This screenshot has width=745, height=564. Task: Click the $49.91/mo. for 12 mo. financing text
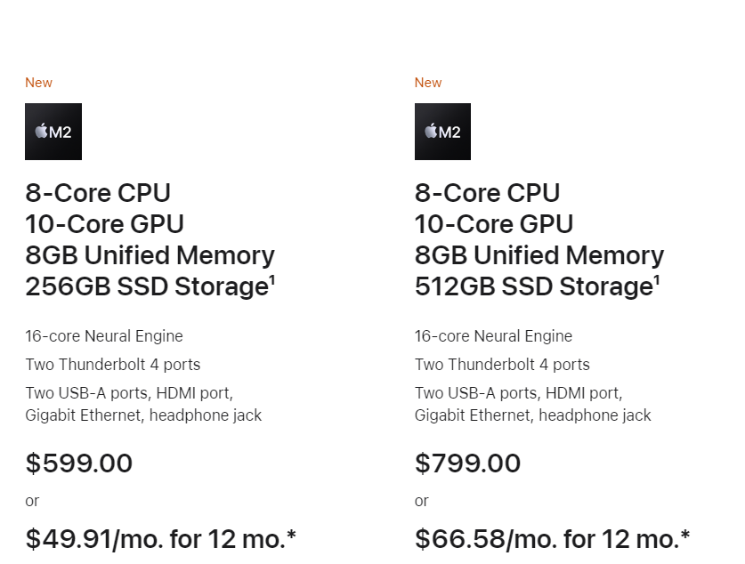[161, 539]
